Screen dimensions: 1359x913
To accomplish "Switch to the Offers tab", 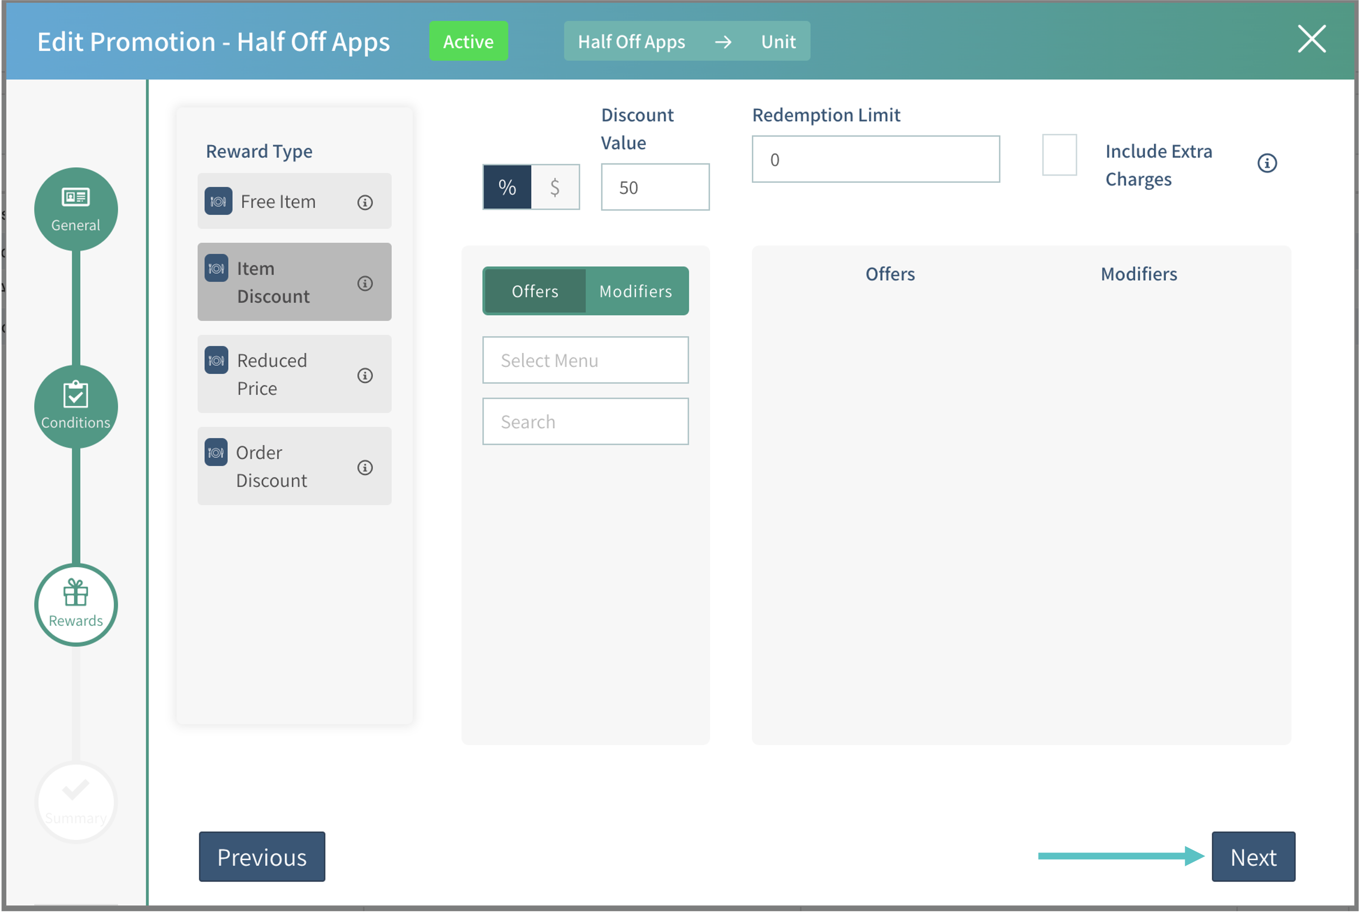I will coord(535,291).
